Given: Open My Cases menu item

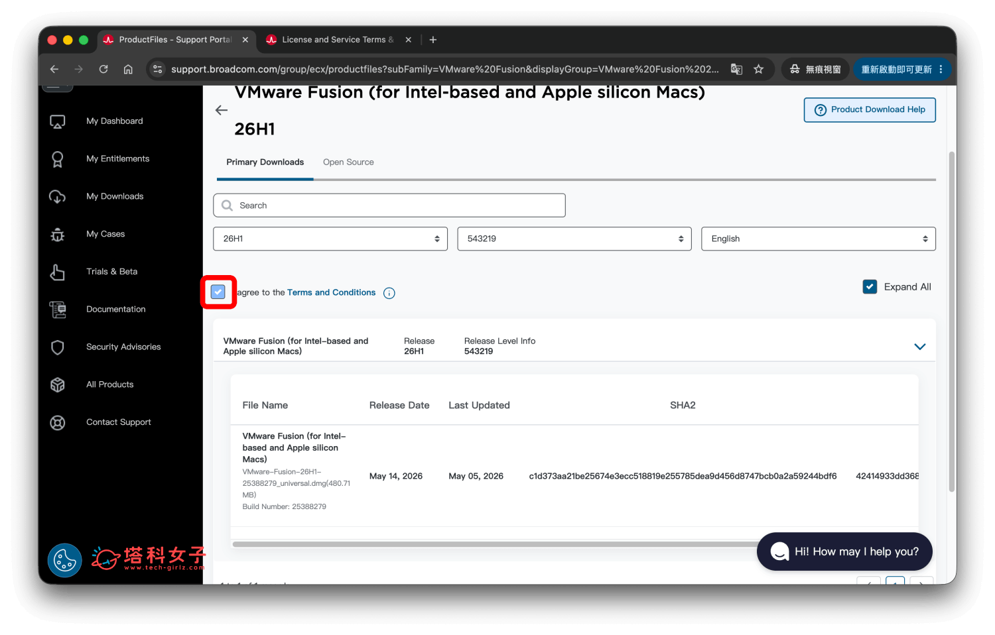Looking at the screenshot, I should [105, 235].
